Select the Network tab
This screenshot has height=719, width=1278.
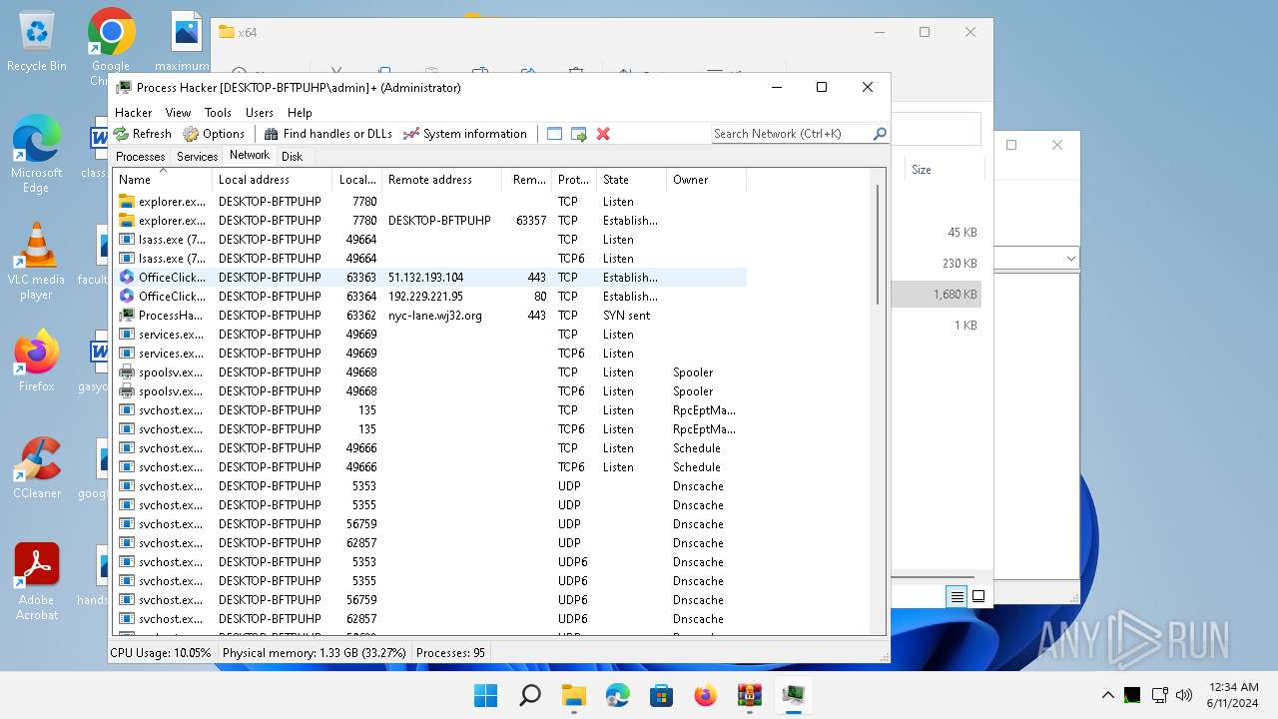tap(250, 155)
